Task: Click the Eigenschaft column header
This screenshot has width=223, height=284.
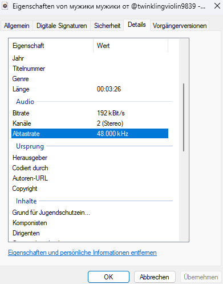Action: point(52,46)
